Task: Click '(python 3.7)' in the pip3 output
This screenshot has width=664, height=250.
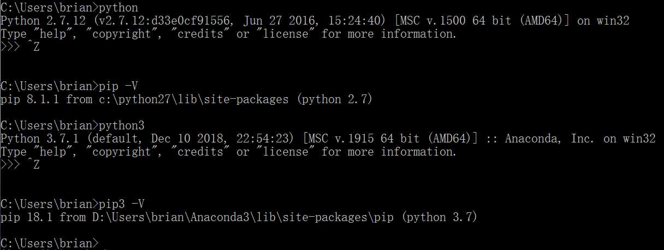Action: pyautogui.click(x=439, y=217)
